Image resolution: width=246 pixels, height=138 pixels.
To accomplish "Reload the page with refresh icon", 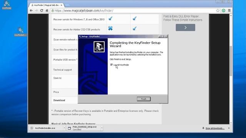I will point(42,10).
